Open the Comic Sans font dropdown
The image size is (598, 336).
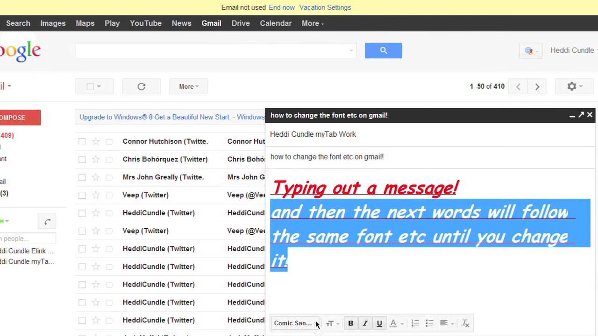296,323
